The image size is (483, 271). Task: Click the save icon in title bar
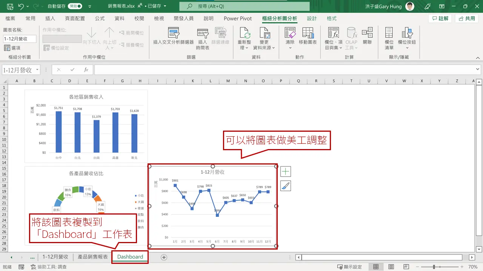(x=10, y=6)
